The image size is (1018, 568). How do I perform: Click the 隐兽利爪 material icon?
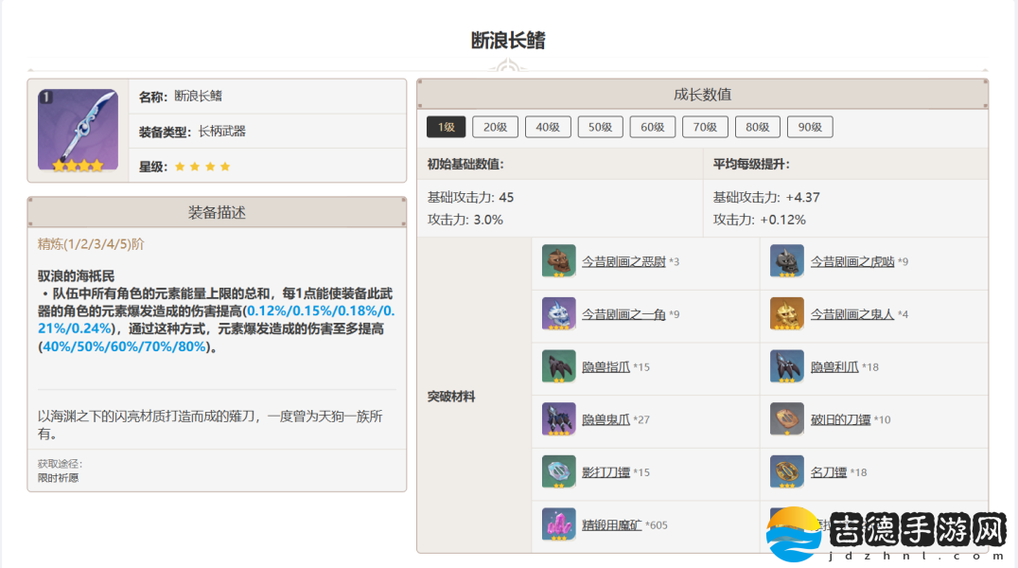coord(787,366)
